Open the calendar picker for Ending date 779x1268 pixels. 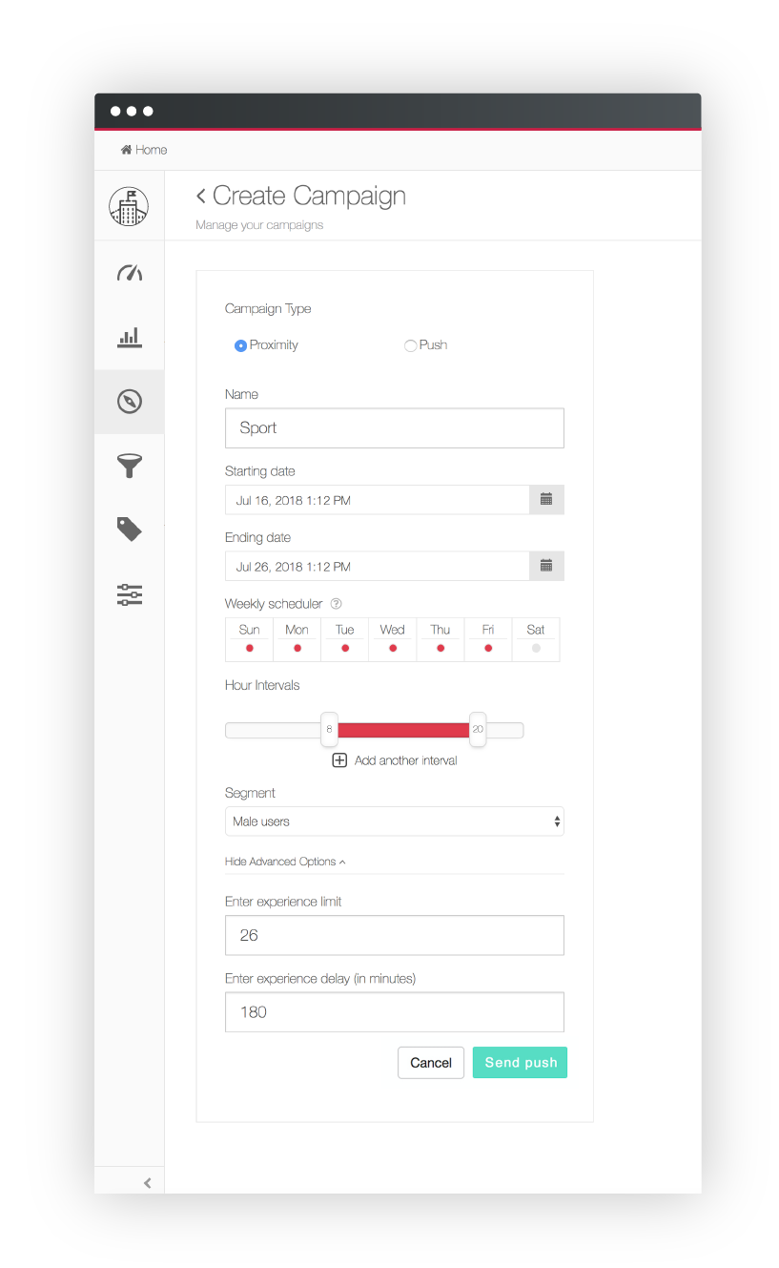[546, 566]
